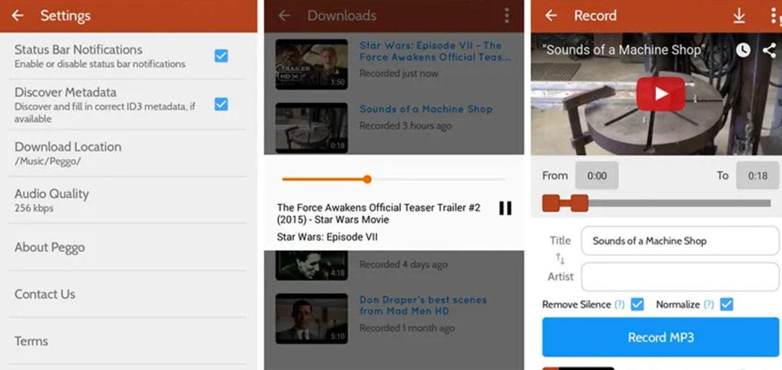Show help for Normalize

pyautogui.click(x=708, y=304)
